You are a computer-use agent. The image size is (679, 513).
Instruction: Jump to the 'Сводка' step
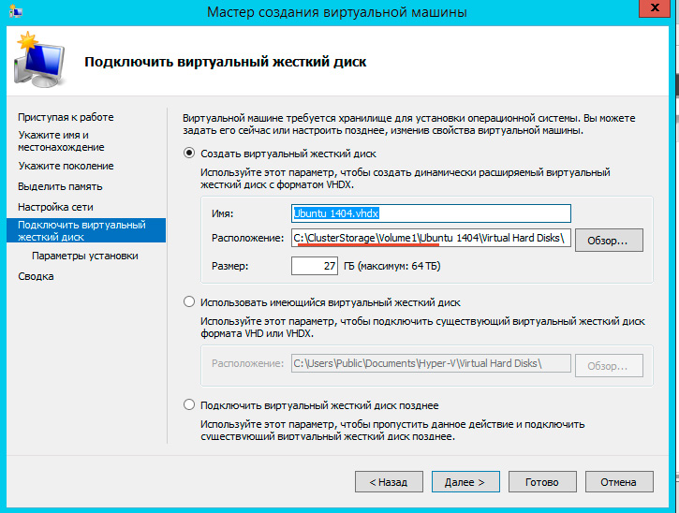pos(36,276)
